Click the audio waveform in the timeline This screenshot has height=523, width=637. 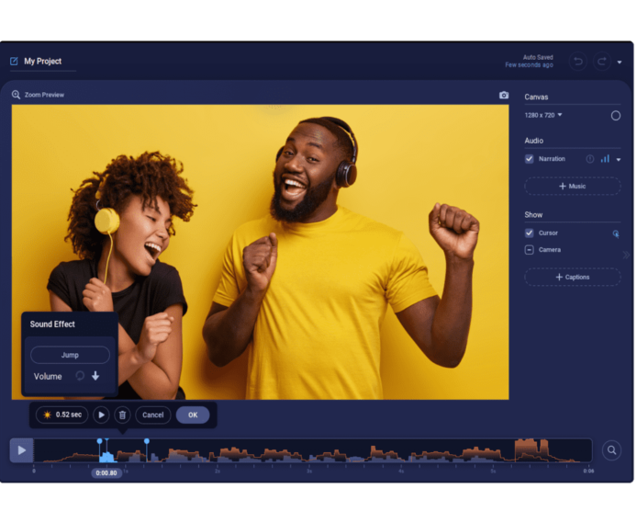pos(312,450)
